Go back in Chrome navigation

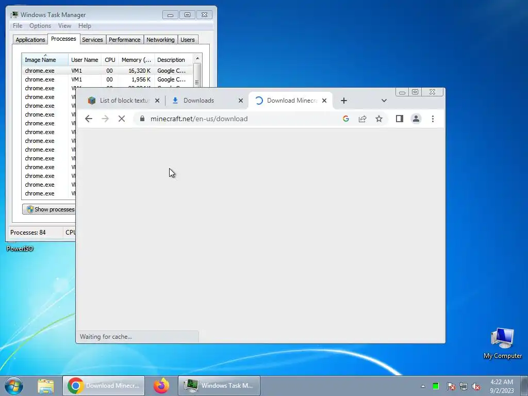click(89, 119)
